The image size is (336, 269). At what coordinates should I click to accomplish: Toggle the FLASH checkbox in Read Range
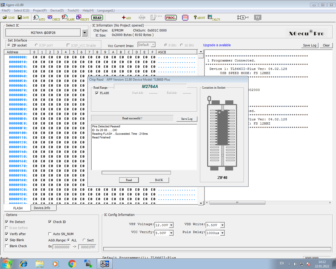[97, 93]
